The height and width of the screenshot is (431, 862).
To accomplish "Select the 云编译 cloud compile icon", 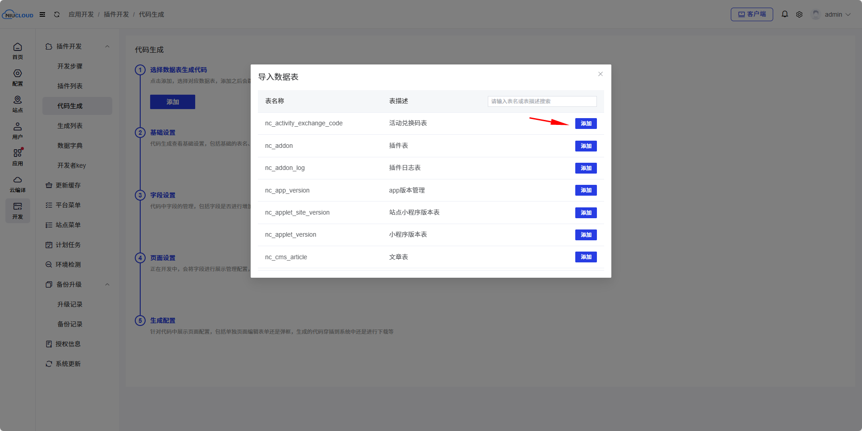I will (x=18, y=184).
